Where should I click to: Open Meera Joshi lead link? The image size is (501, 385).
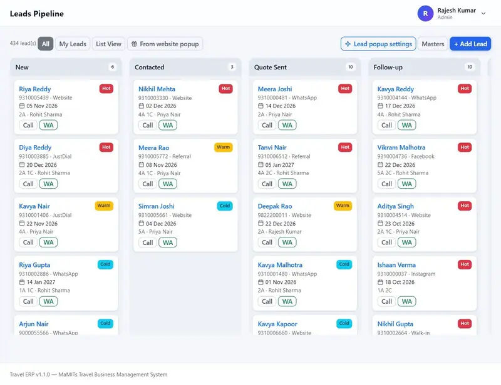point(275,89)
